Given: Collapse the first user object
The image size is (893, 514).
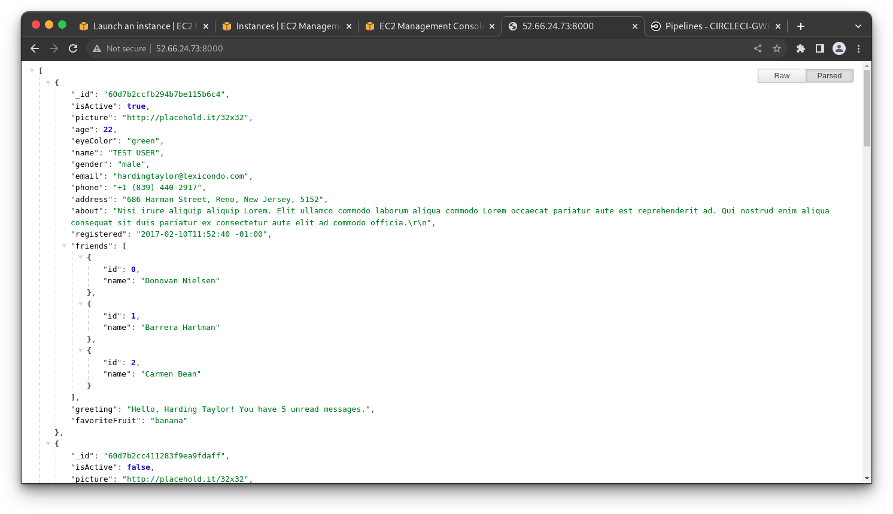Looking at the screenshot, I should tap(48, 82).
